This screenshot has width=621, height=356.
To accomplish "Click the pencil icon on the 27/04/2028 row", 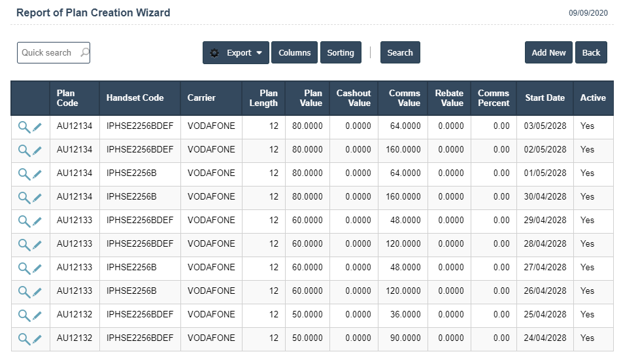I will [37, 268].
